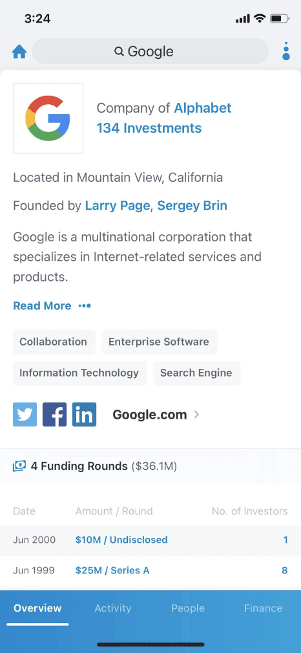The width and height of the screenshot is (301, 653).
Task: Tap the search magnifier icon
Action: 119,52
